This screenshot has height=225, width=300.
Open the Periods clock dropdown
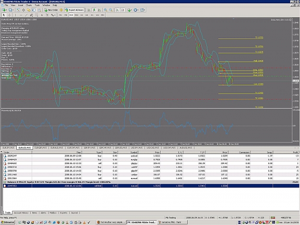point(136,10)
